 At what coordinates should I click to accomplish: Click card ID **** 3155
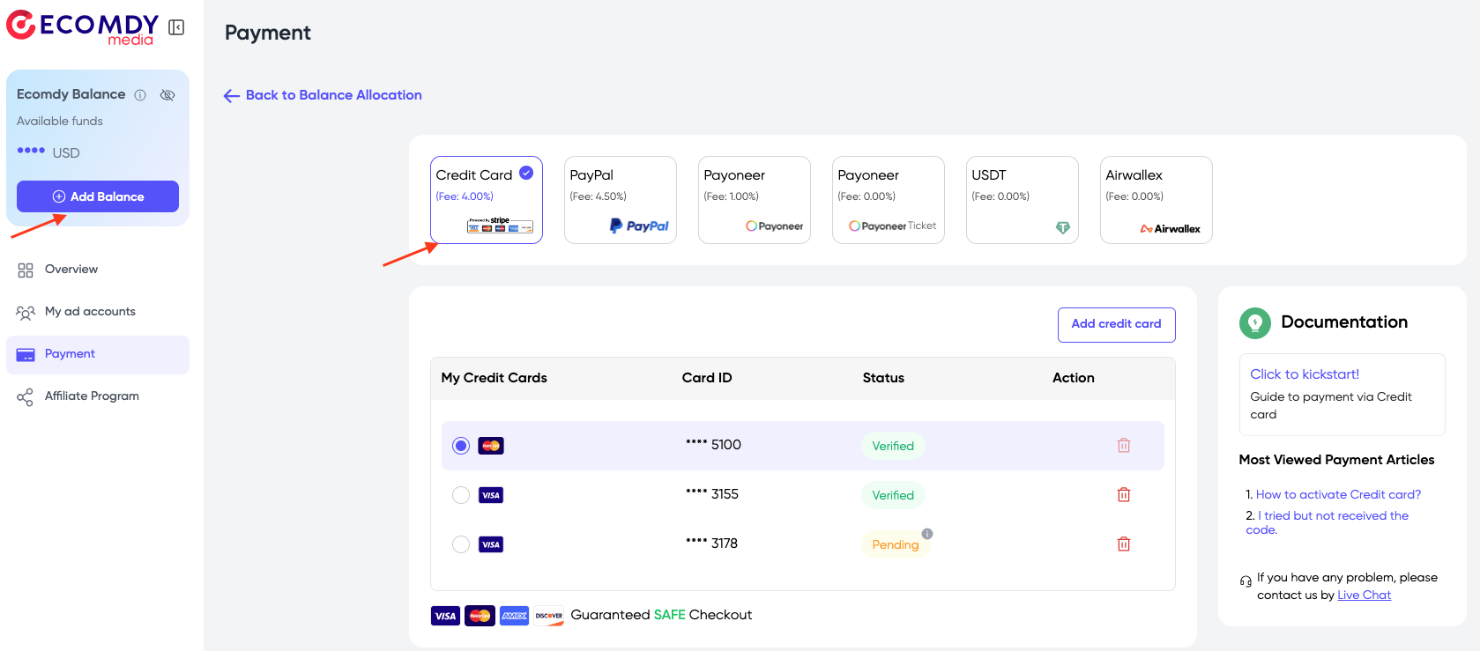[x=712, y=494]
